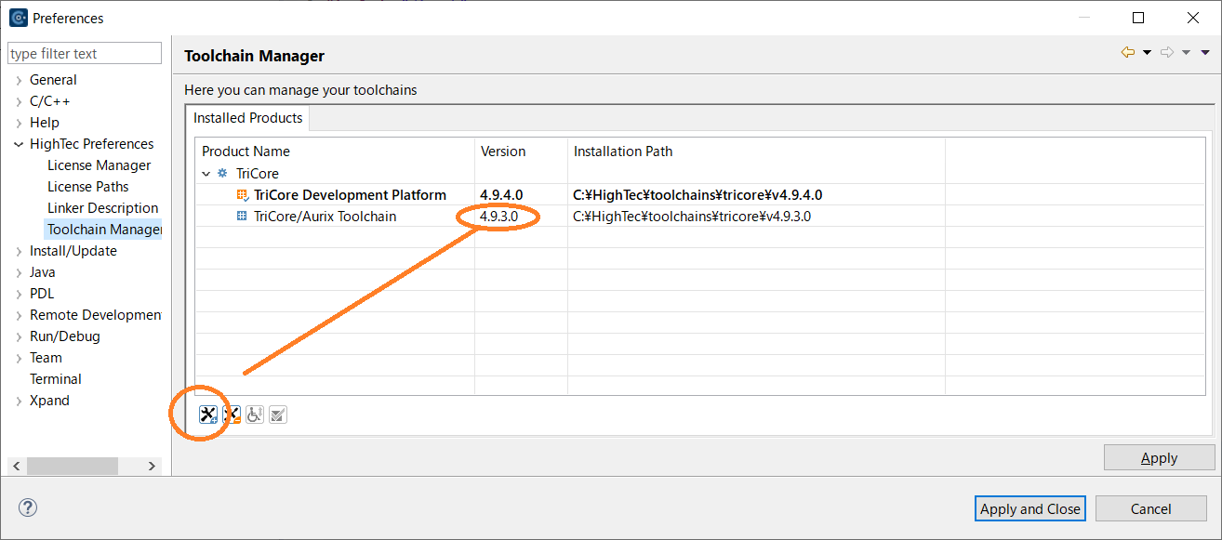Click the forward arrow navigation icon
This screenshot has width=1222, height=540.
pyautogui.click(x=1167, y=53)
